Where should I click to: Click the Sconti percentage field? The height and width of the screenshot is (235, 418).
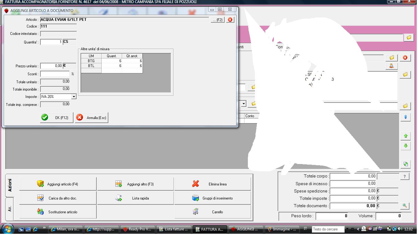coord(55,74)
